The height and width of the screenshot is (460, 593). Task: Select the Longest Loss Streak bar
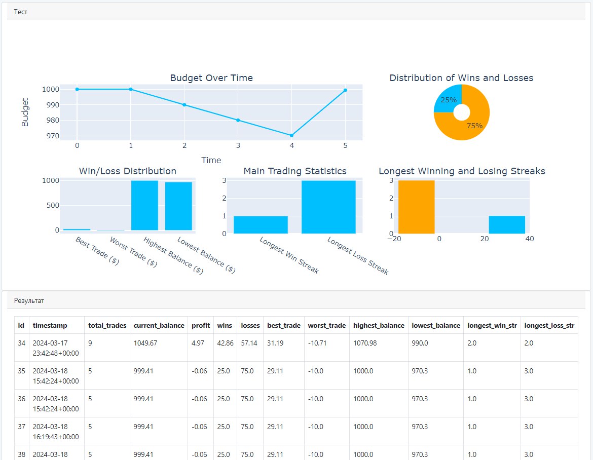click(328, 207)
